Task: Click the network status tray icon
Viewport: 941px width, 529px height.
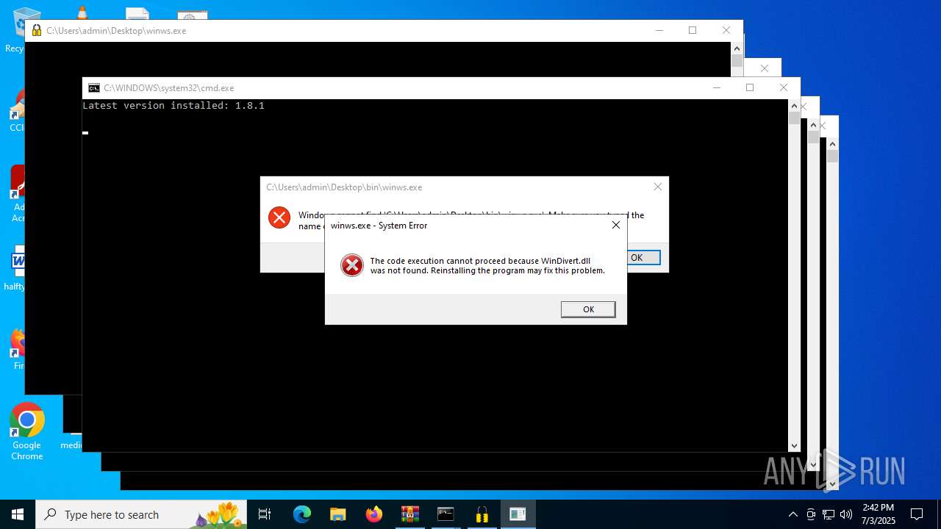Action: [x=829, y=514]
